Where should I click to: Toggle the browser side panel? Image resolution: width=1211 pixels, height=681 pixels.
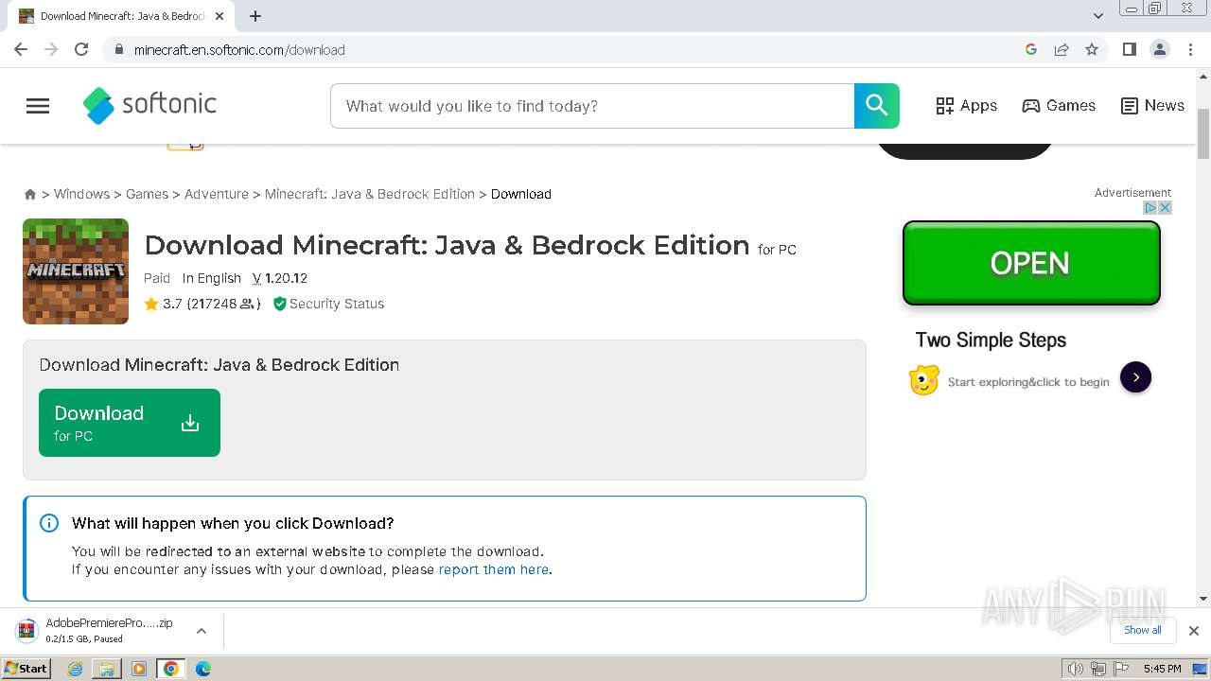tap(1129, 49)
